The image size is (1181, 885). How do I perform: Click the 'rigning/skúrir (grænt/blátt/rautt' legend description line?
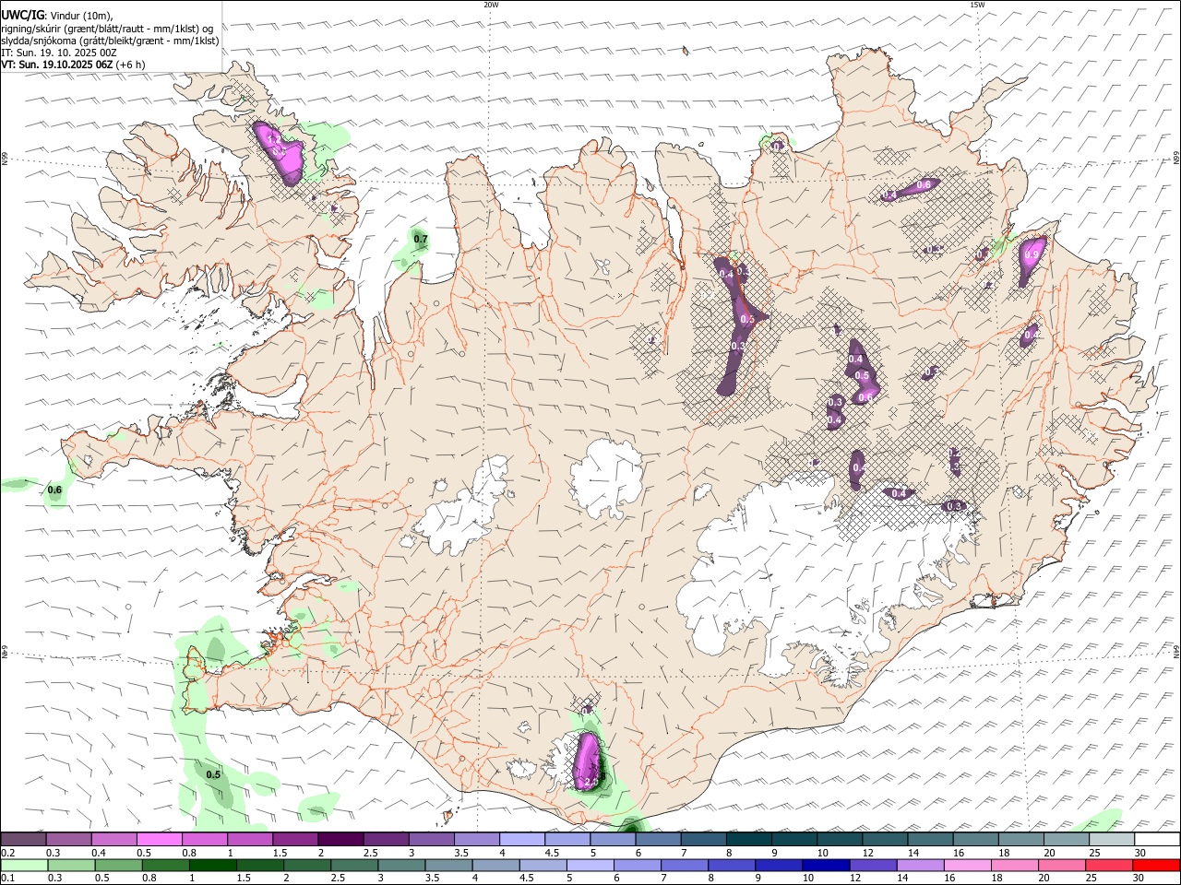click(109, 29)
